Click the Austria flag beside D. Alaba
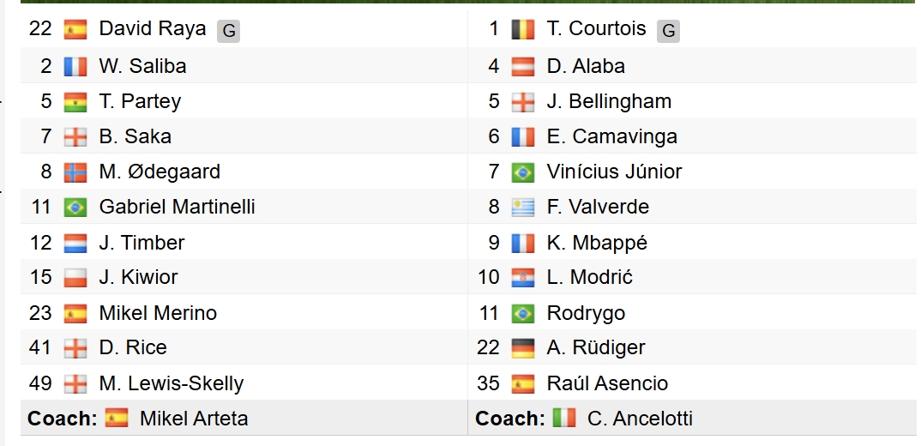The height and width of the screenshot is (446, 921). click(523, 66)
